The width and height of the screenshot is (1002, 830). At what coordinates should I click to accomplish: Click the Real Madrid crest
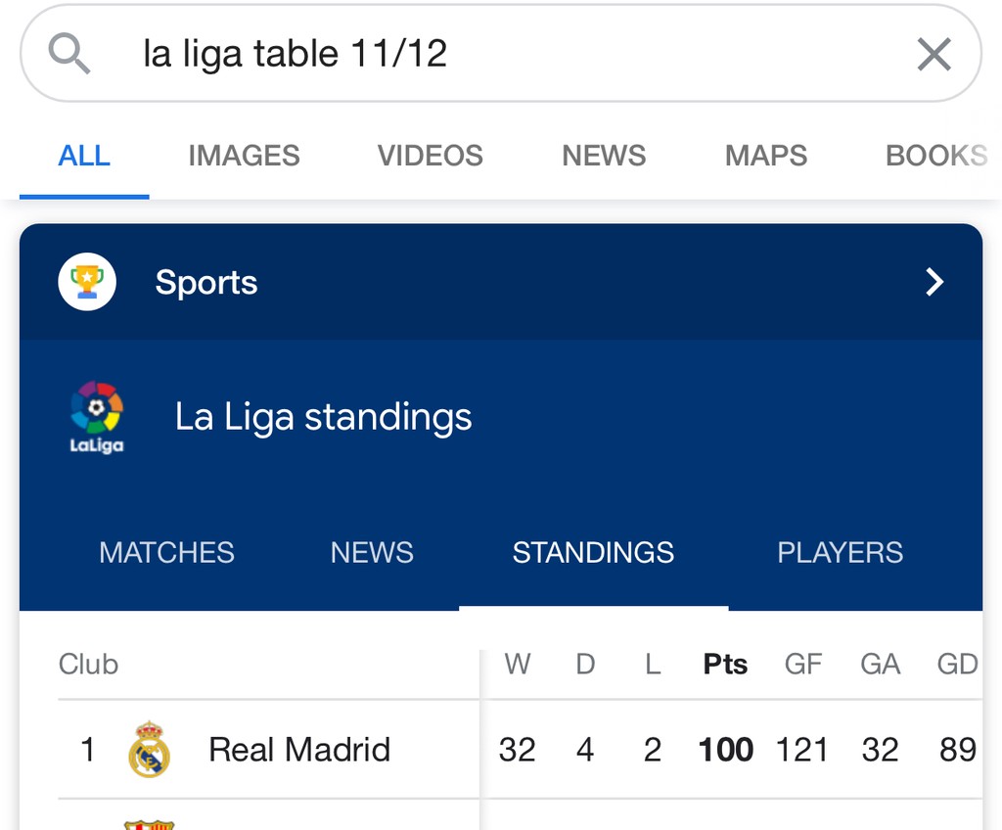click(149, 750)
